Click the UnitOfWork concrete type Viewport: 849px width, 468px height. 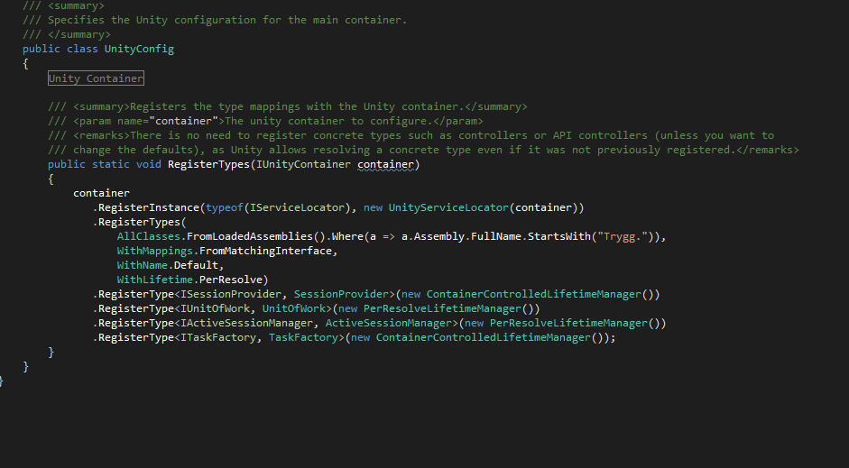pos(294,308)
